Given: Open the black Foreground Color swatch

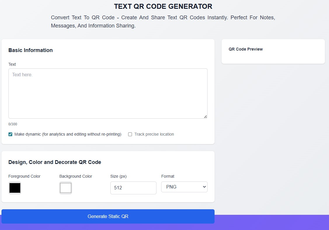Looking at the screenshot, I should 15,188.
